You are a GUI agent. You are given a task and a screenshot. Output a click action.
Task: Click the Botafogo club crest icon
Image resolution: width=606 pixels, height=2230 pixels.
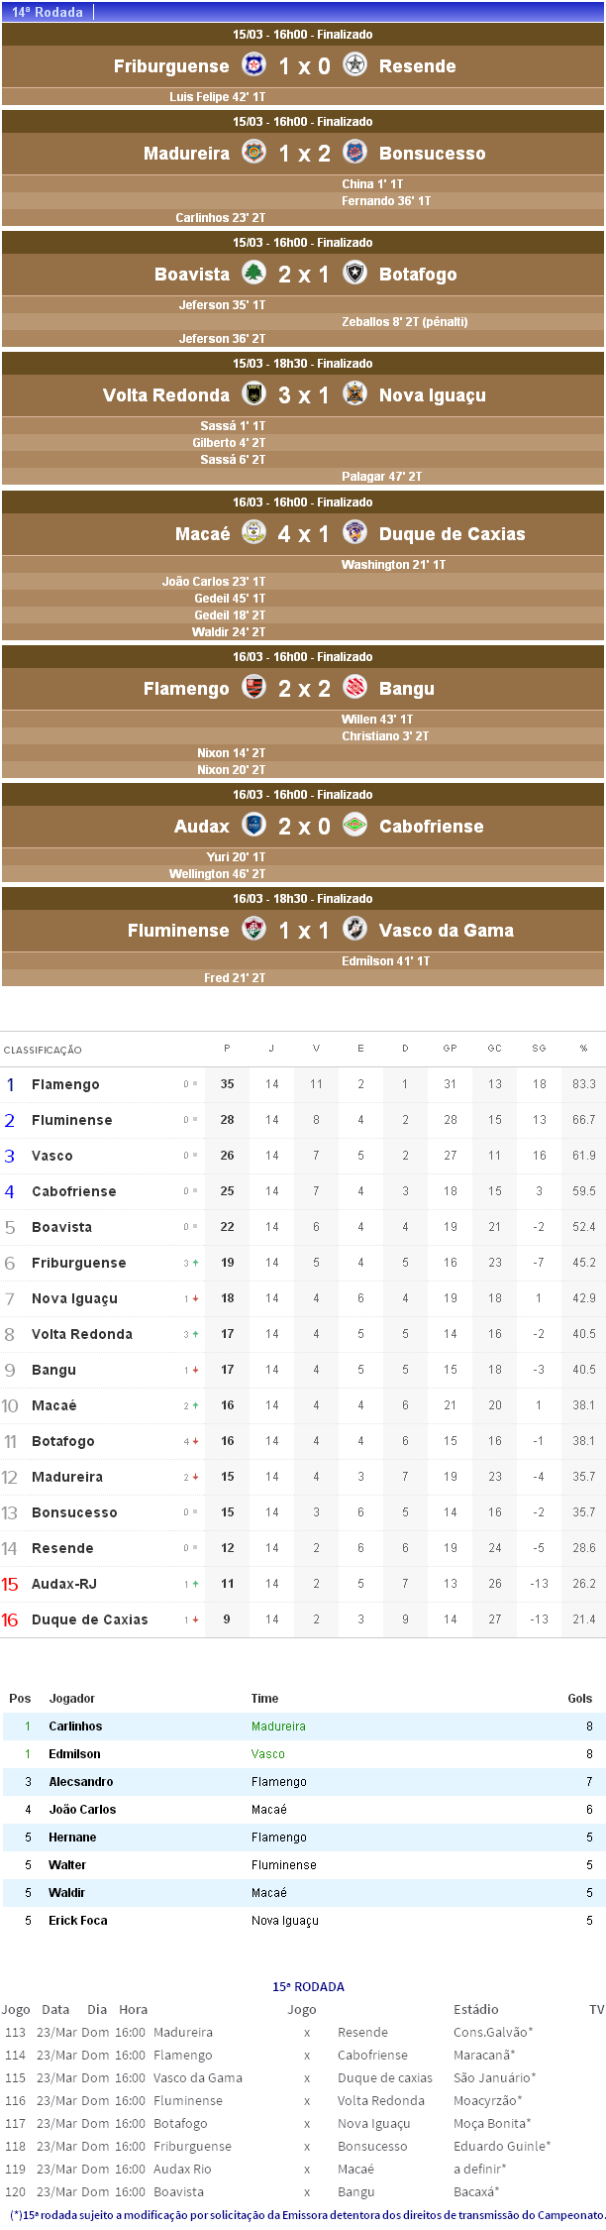click(354, 273)
